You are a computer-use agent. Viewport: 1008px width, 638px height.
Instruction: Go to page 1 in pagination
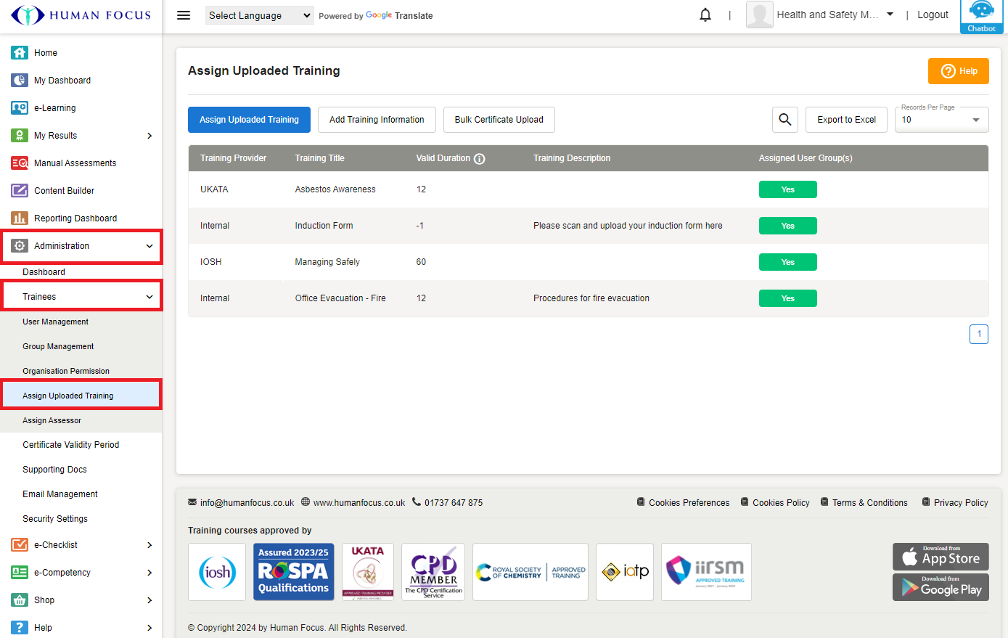(x=978, y=334)
